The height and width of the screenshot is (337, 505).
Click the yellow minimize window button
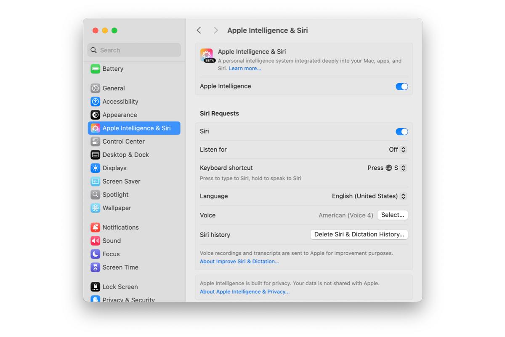pos(105,30)
